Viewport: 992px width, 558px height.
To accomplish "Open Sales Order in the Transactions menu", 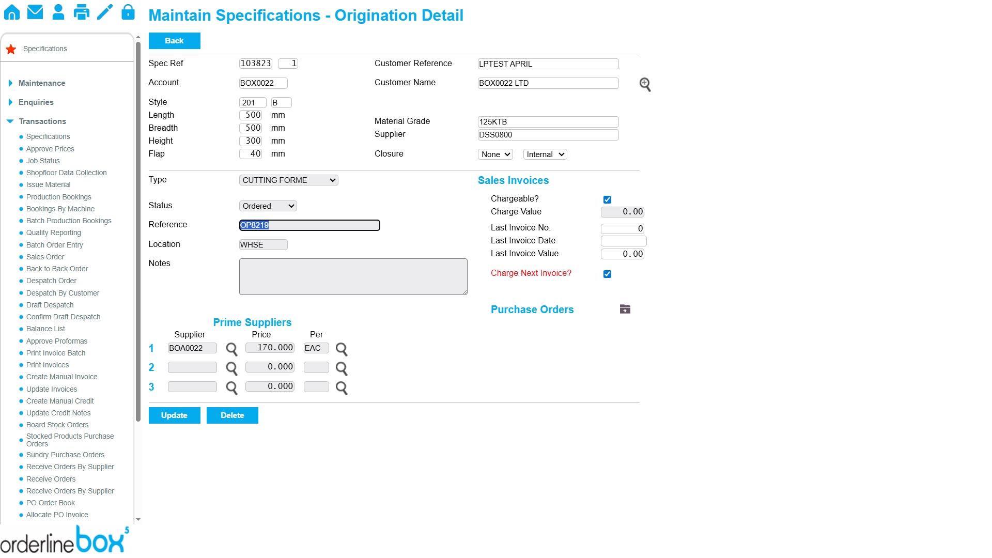I will pos(45,257).
